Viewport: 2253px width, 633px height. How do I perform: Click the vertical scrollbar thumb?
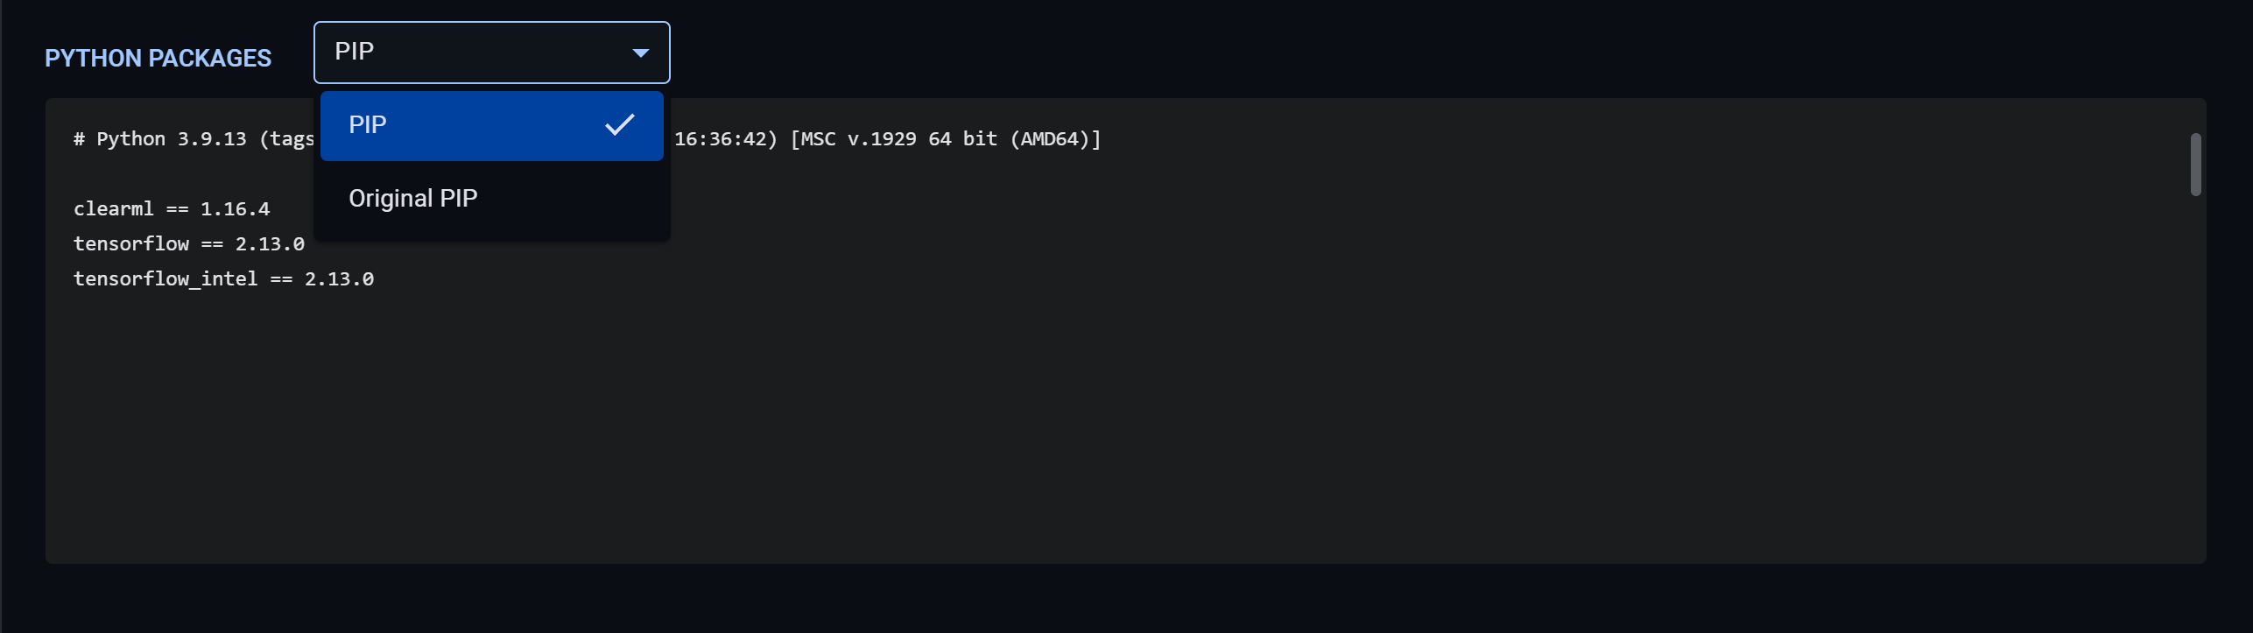pyautogui.click(x=2195, y=163)
